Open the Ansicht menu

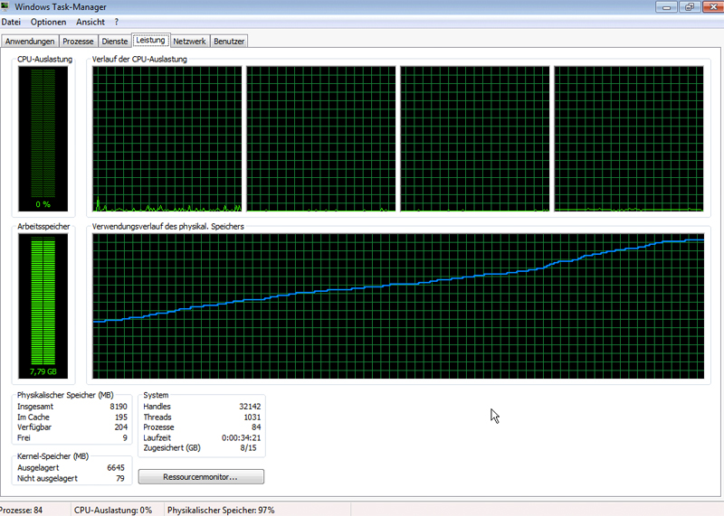pyautogui.click(x=90, y=22)
